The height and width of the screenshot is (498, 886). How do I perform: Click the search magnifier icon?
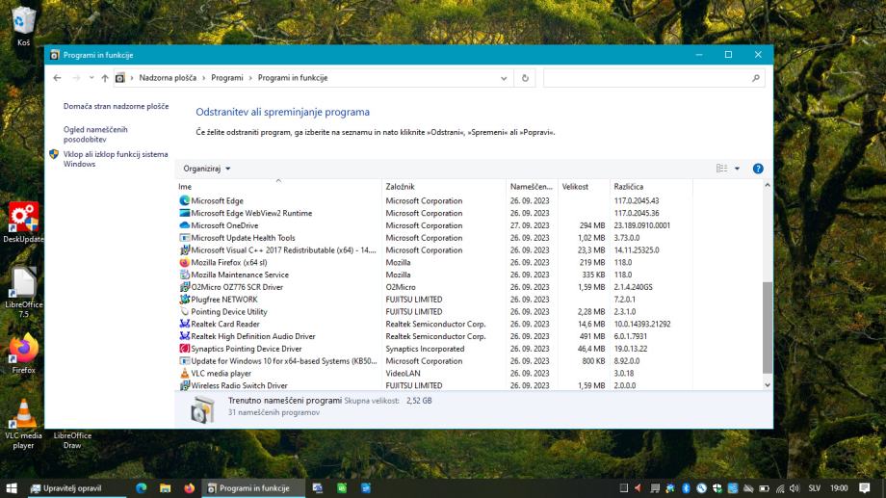pyautogui.click(x=755, y=78)
